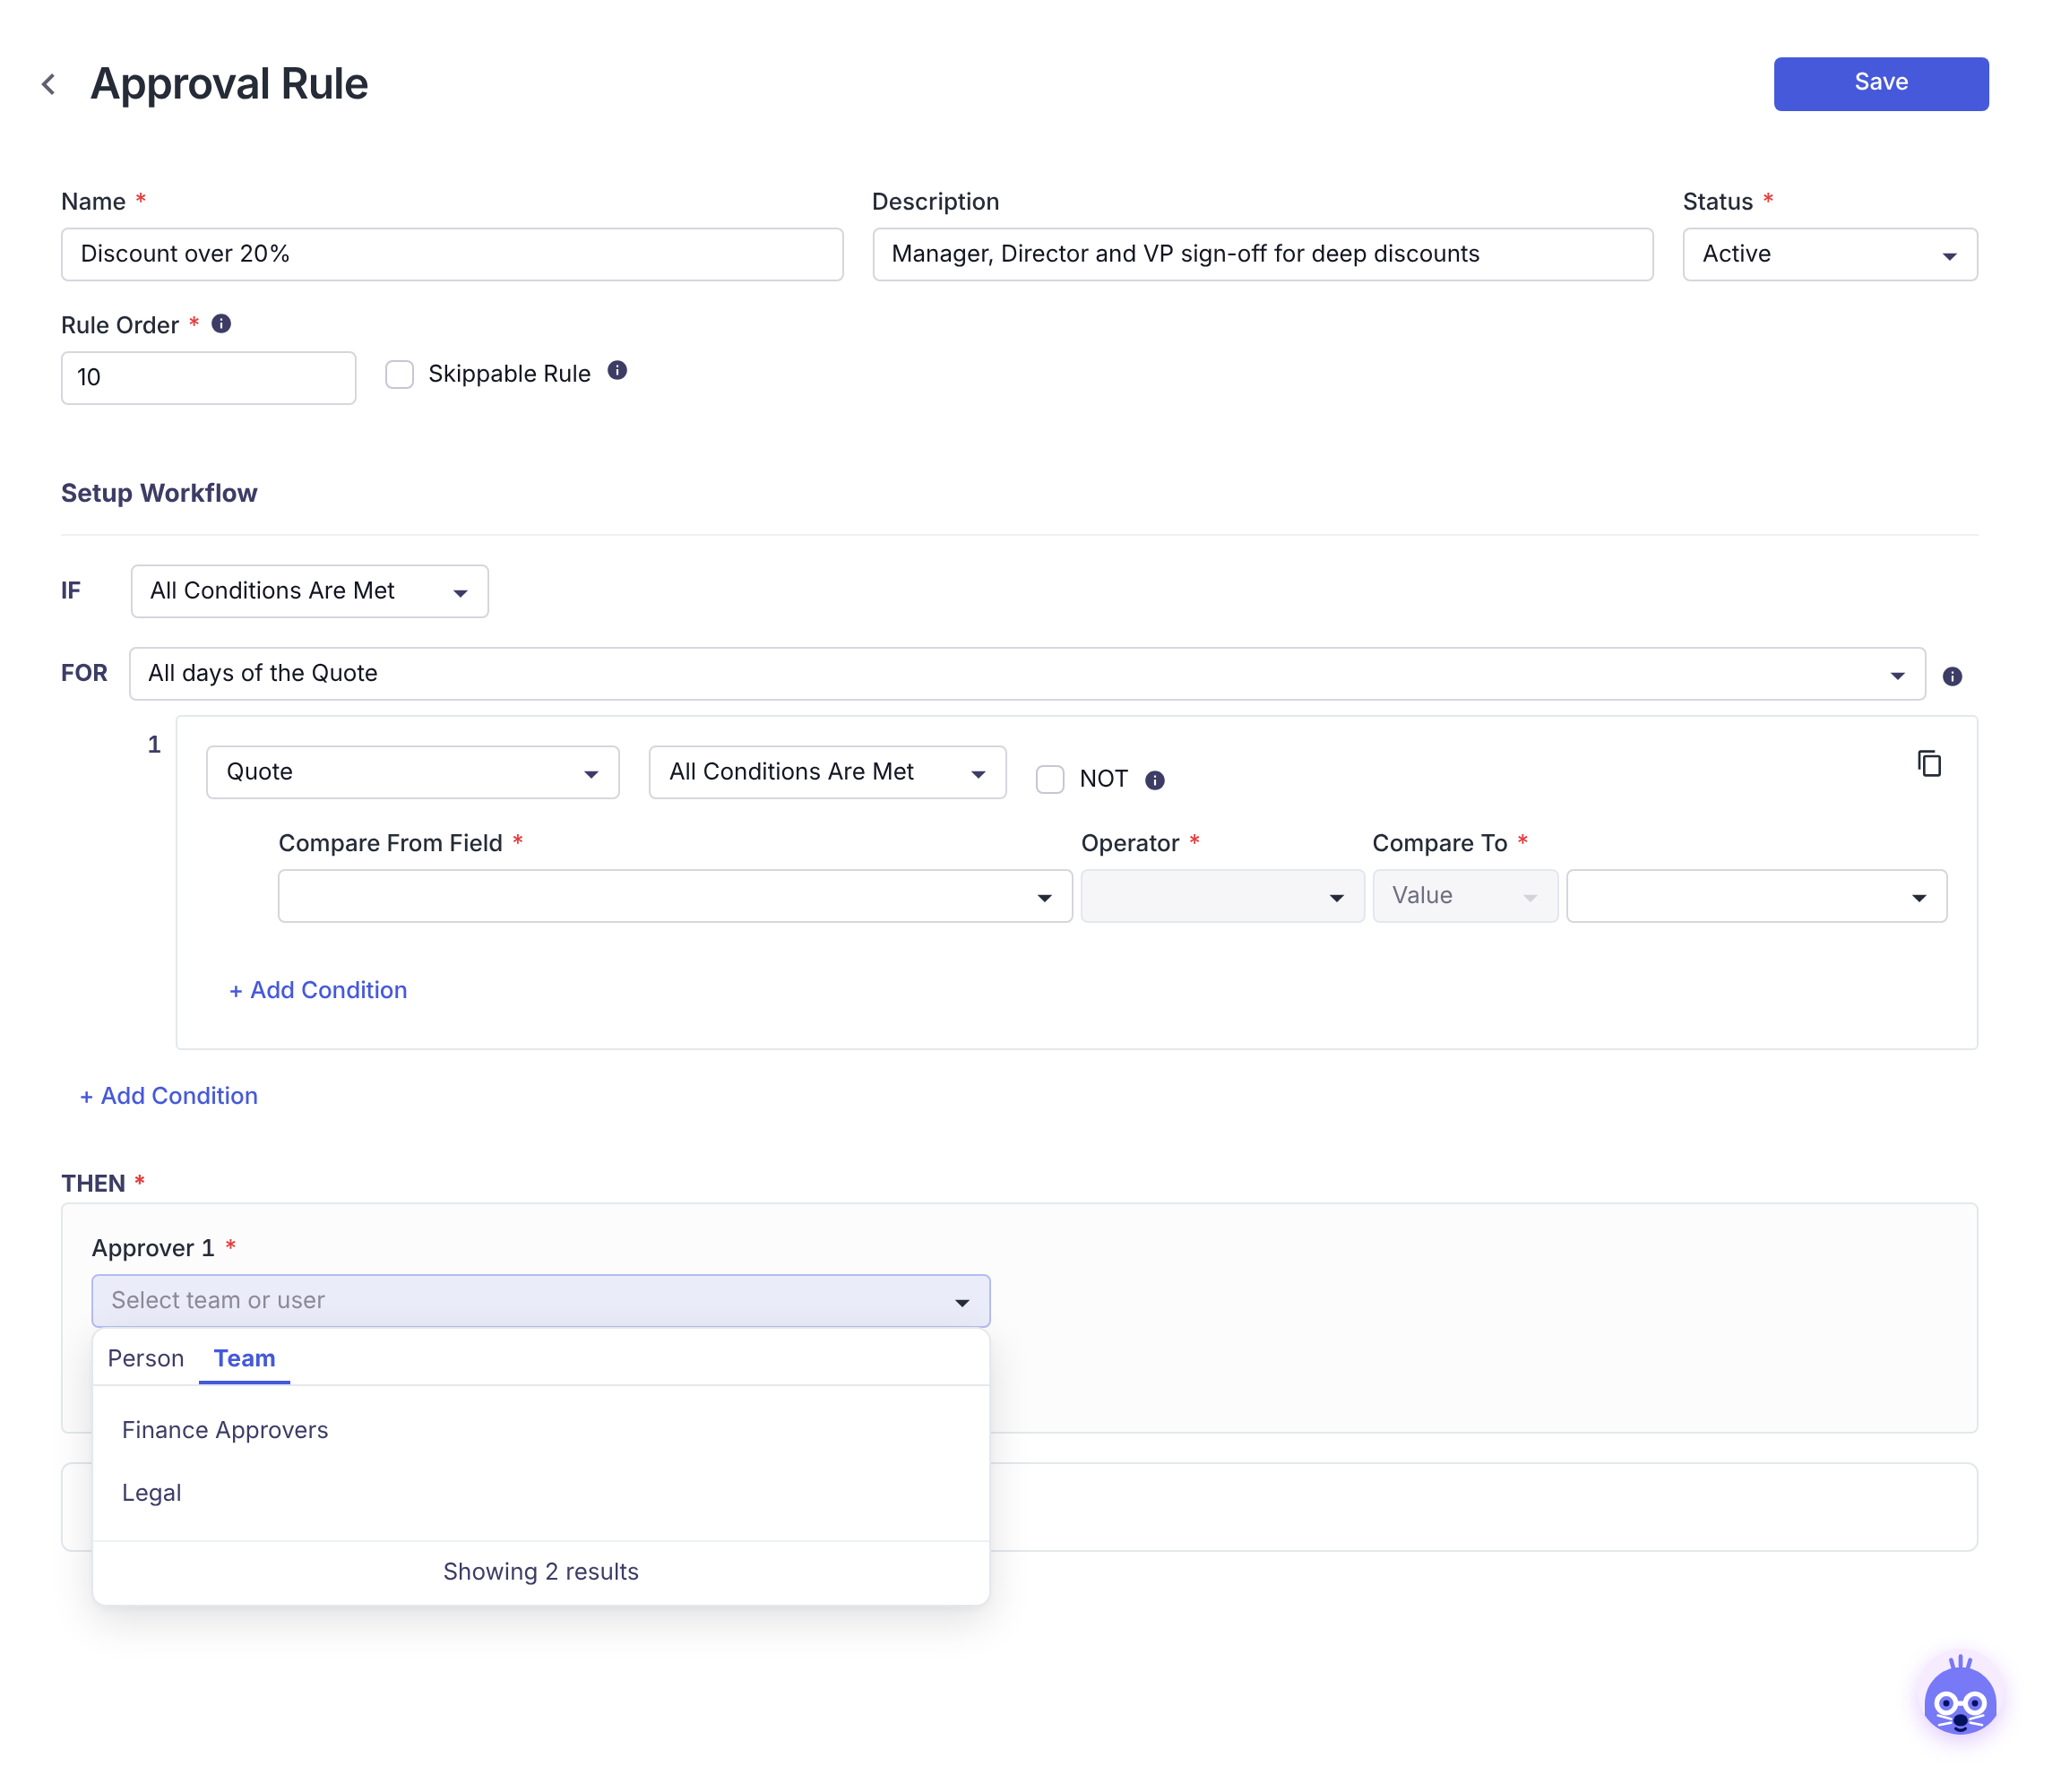This screenshot has height=1792, width=2061.
Task: Click the info icon beside Skippable Rule
Action: click(618, 371)
